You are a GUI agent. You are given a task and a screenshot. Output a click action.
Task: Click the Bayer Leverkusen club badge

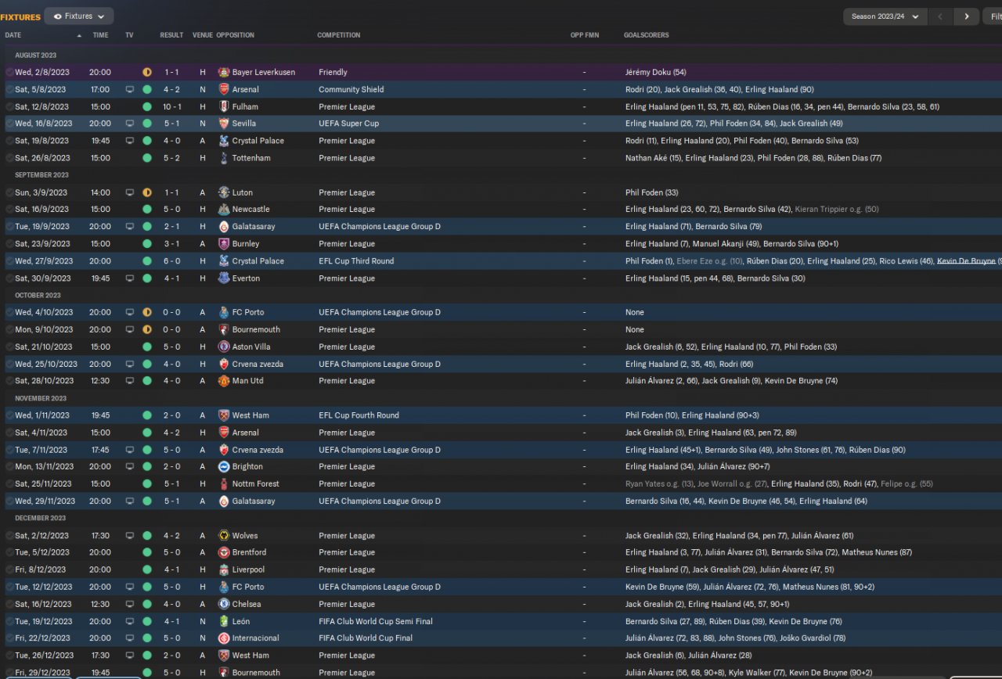pyautogui.click(x=224, y=72)
